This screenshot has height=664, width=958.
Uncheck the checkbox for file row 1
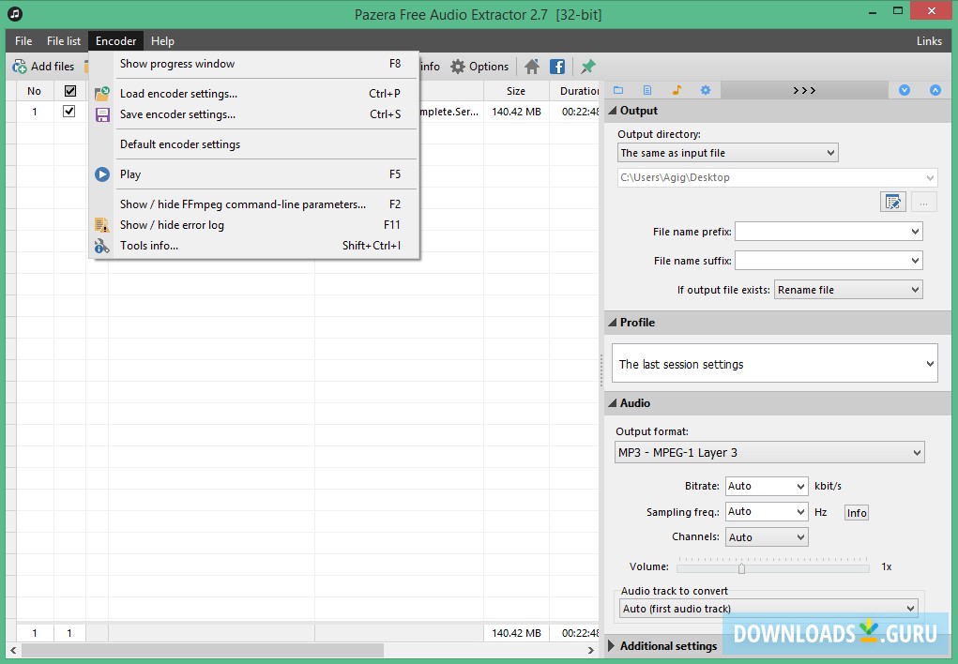(x=68, y=111)
